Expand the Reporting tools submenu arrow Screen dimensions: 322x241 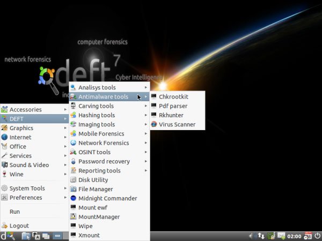(146, 170)
